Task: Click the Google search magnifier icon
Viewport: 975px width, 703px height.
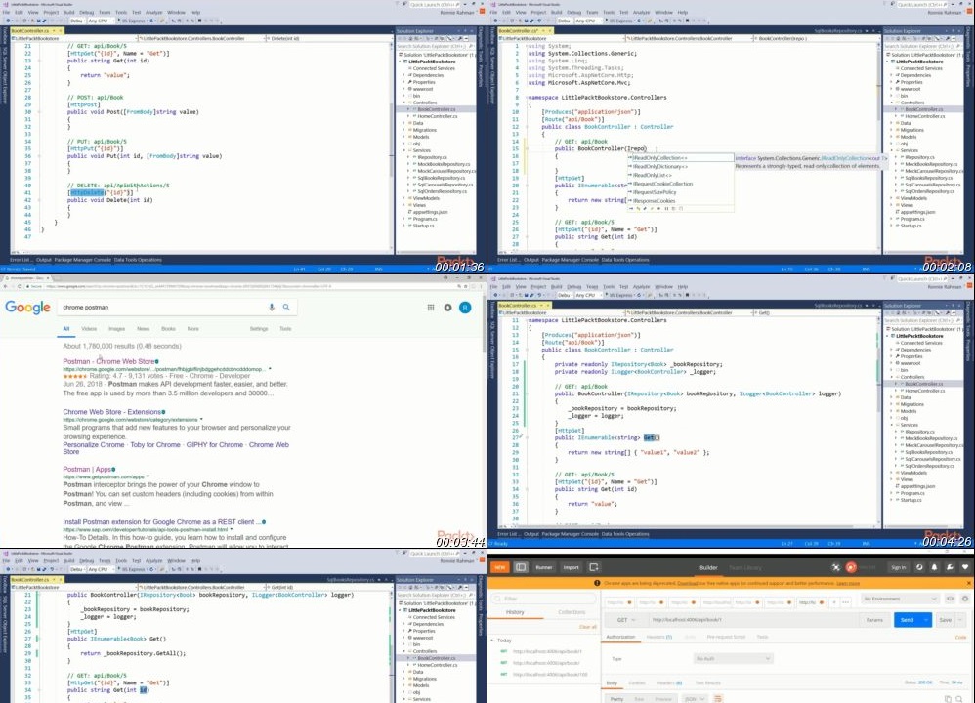Action: pyautogui.click(x=286, y=308)
